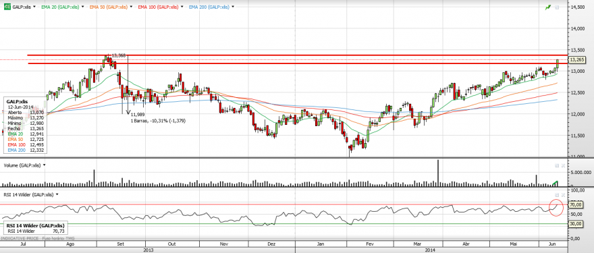The image size is (594, 253).
Task: Open the GALP:xlis symbol dropdown
Action: 34,7
